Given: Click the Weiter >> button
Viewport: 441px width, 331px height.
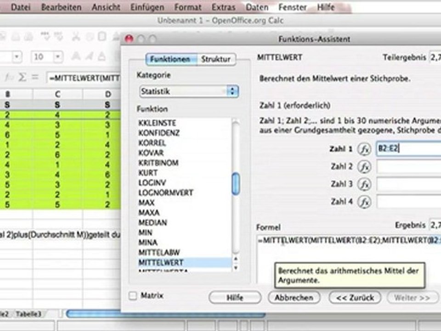Looking at the screenshot, I should [x=413, y=297].
